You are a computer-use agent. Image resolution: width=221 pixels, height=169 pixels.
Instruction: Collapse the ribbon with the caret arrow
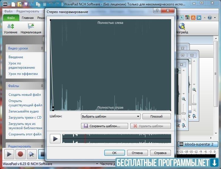click(x=205, y=18)
